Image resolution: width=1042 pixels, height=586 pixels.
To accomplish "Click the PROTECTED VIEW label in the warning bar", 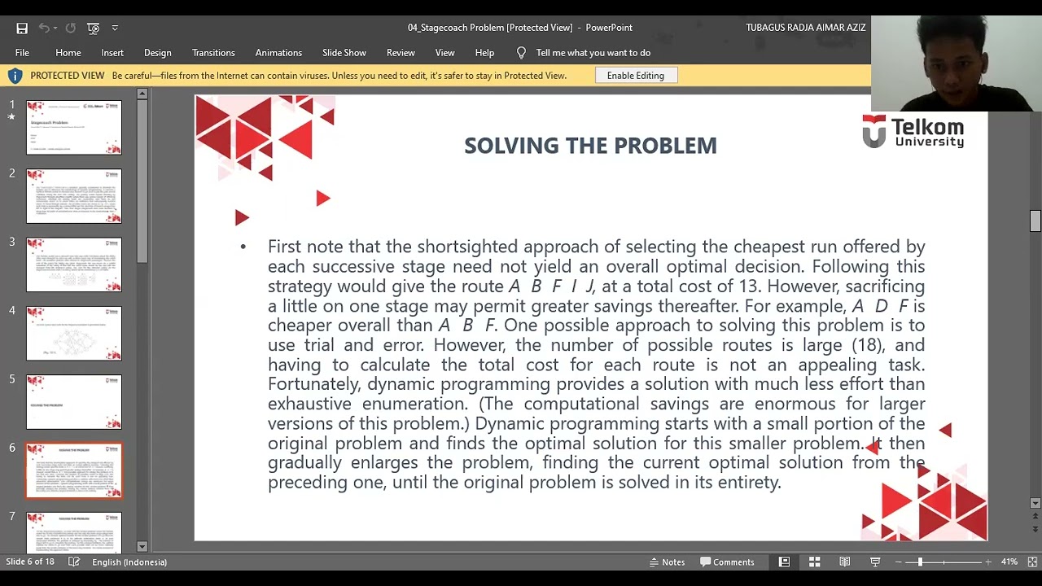I will click(x=68, y=76).
